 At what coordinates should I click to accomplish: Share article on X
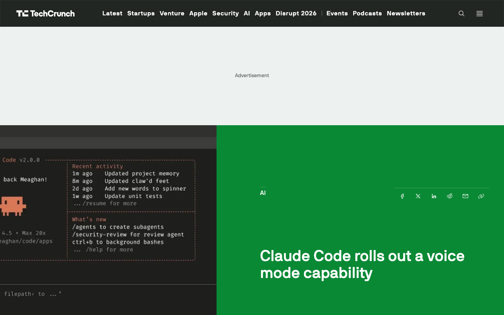(418, 196)
